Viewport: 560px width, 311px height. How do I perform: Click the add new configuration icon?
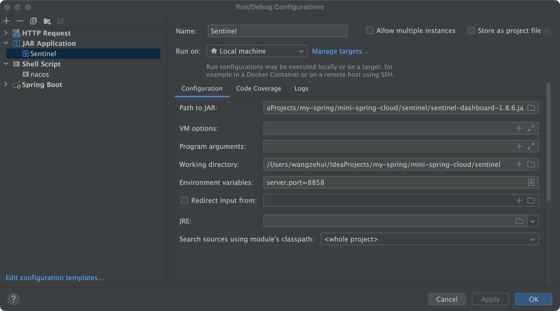(x=7, y=21)
